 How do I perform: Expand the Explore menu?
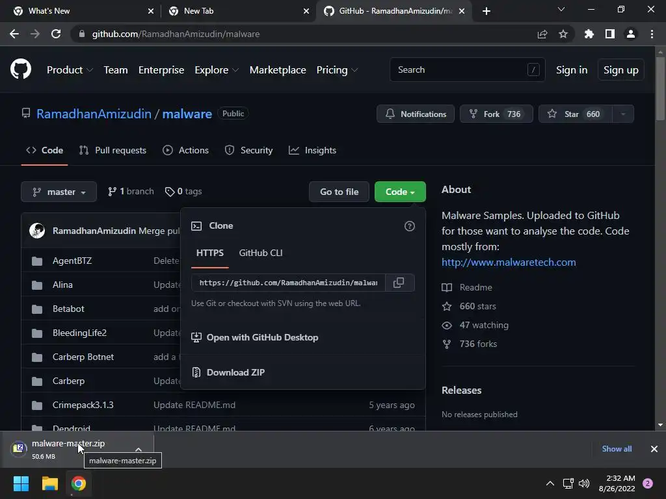point(217,70)
